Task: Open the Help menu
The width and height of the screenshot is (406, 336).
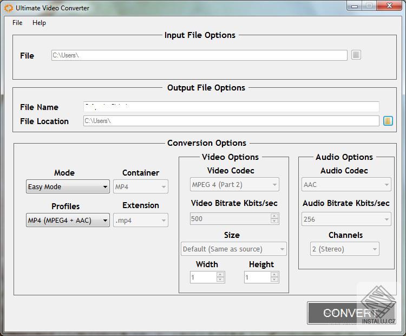Action: tap(39, 23)
